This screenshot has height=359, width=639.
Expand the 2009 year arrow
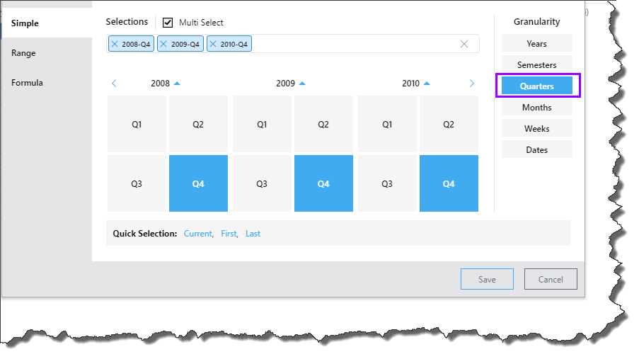302,84
